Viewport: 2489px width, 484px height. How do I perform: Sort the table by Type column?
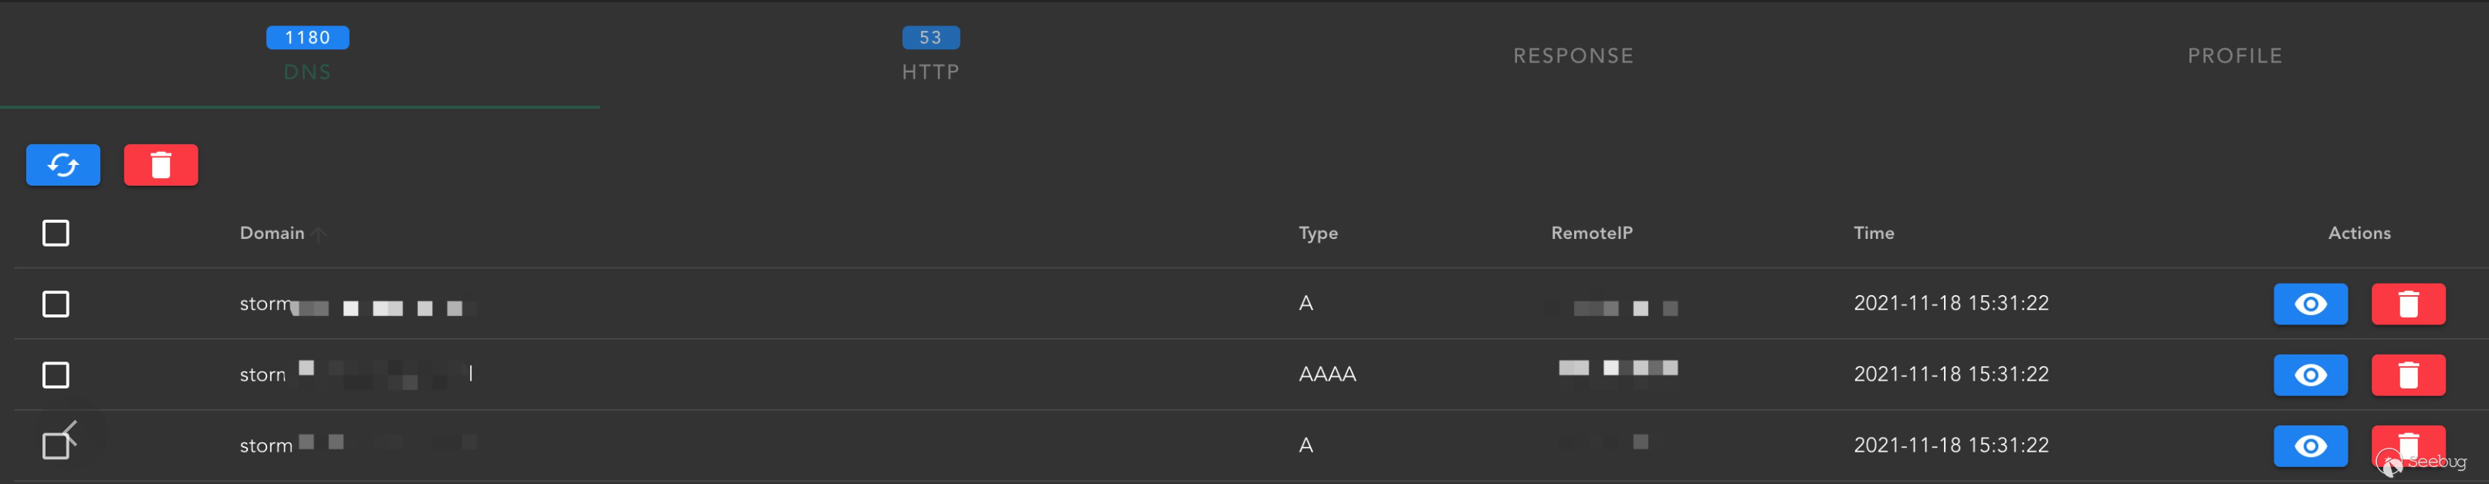pyautogui.click(x=1318, y=234)
